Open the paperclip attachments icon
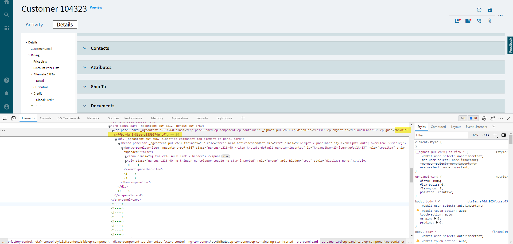 point(489,21)
